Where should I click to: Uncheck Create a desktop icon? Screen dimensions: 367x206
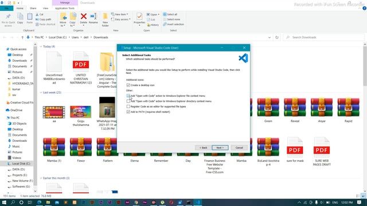pos(128,85)
